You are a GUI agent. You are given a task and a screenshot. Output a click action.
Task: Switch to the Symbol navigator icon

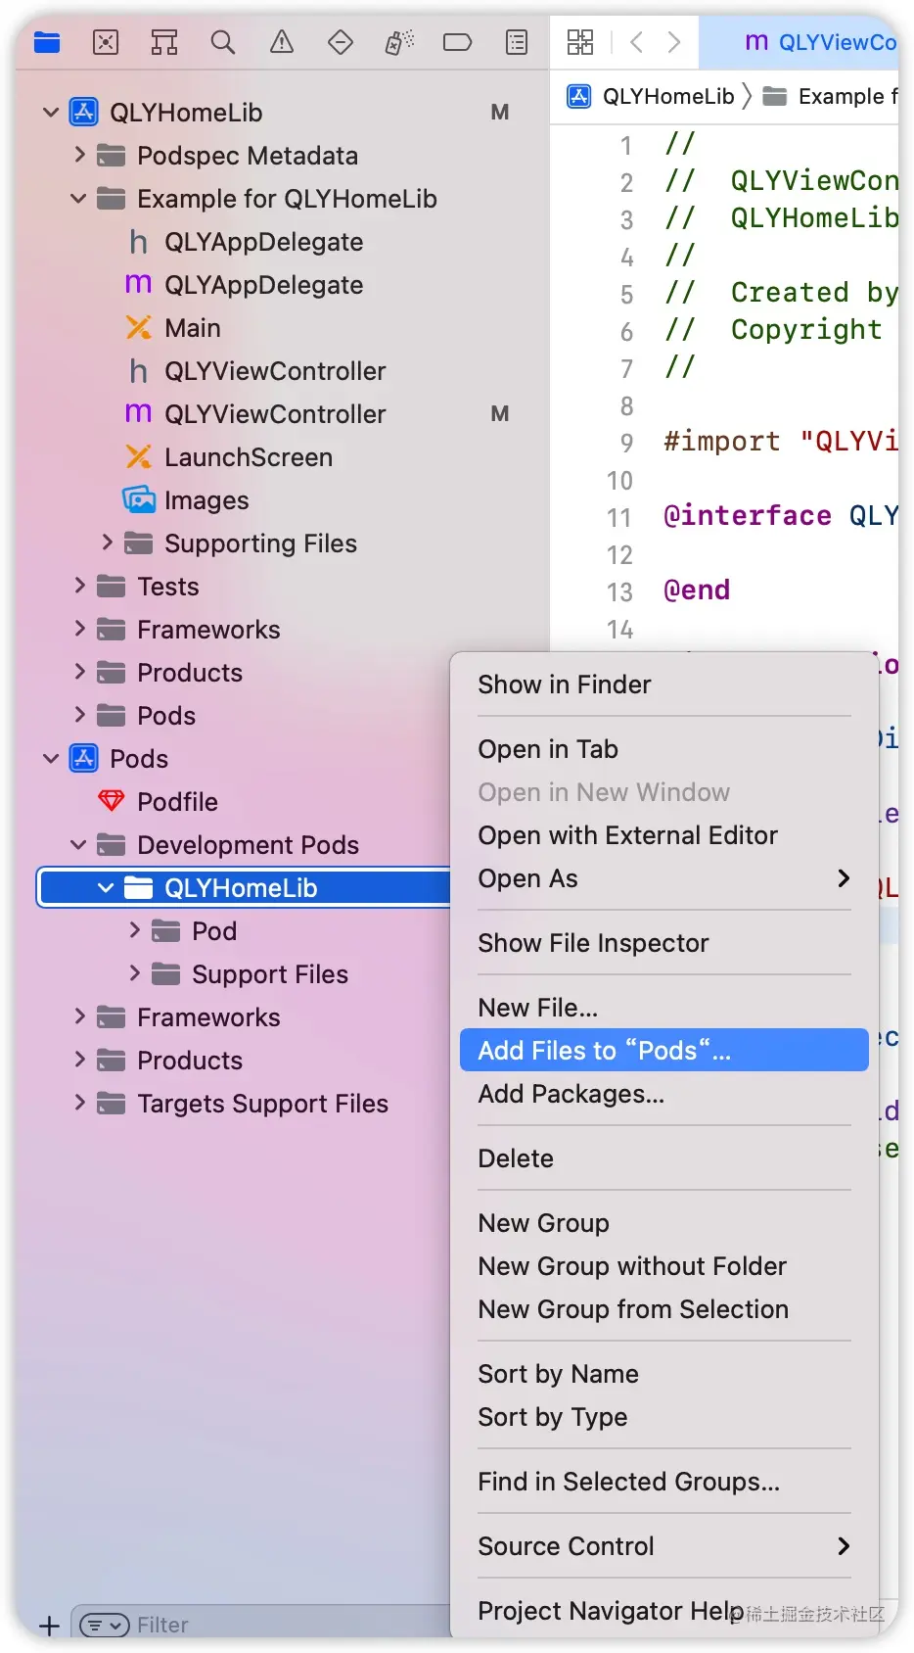coord(164,42)
